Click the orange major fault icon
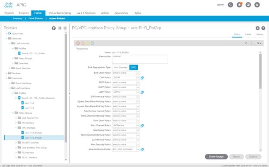 click(83, 43)
